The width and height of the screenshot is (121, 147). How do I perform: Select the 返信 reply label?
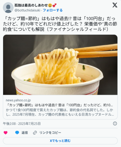point(25,133)
